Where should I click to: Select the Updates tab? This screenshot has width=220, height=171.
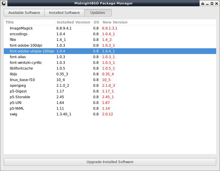coord(98,13)
